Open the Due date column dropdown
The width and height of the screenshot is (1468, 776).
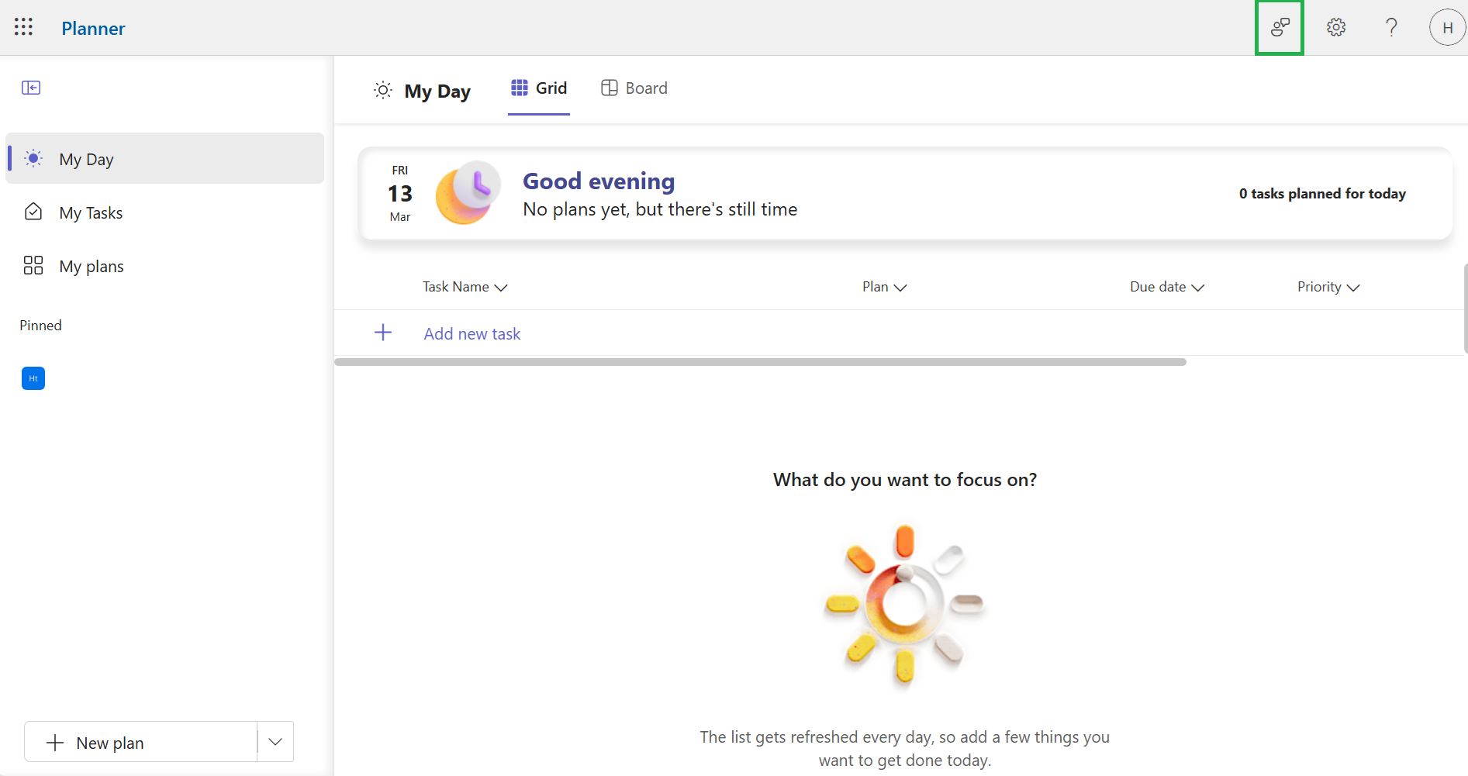pos(1167,287)
